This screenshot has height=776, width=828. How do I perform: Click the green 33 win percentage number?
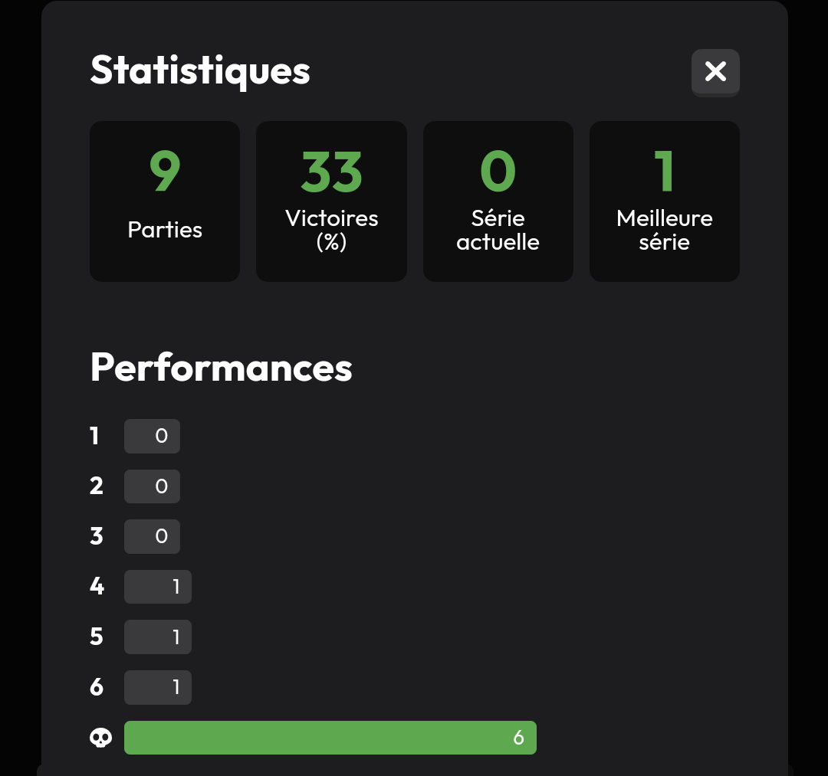click(332, 172)
